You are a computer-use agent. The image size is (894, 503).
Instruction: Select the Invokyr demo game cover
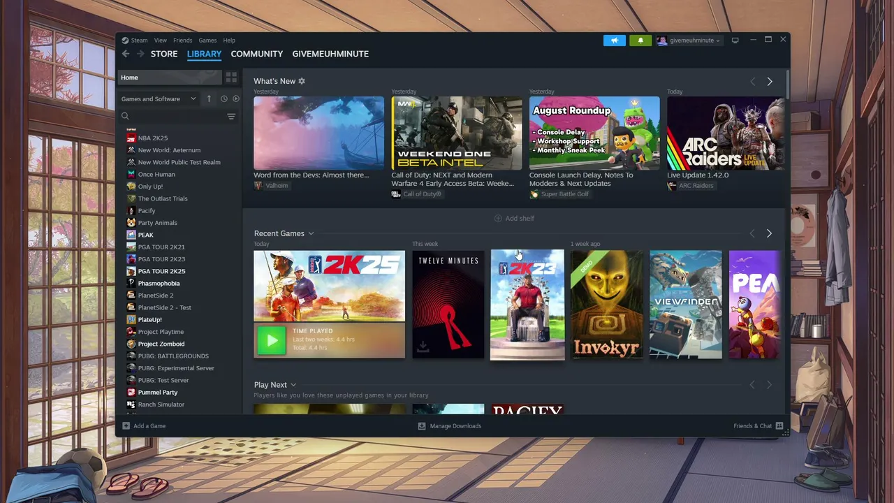point(606,305)
